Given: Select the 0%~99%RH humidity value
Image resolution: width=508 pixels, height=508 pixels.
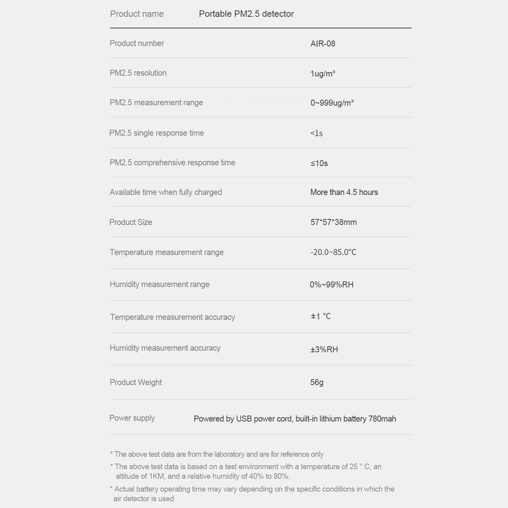Looking at the screenshot, I should [331, 284].
